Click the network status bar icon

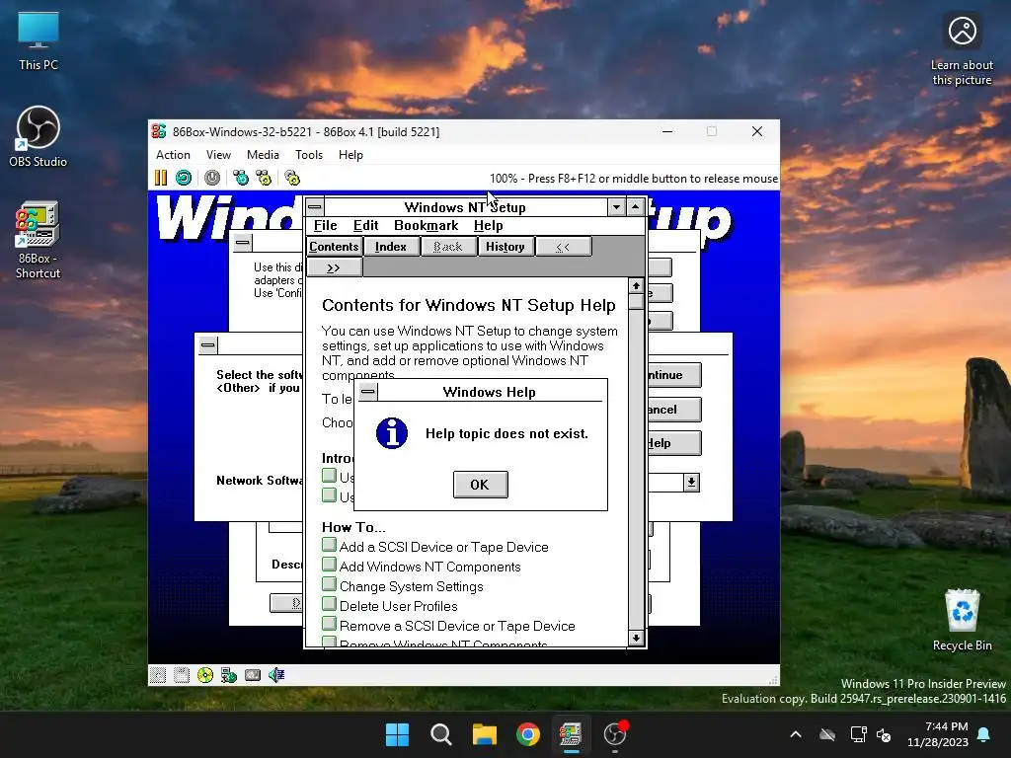click(x=229, y=675)
